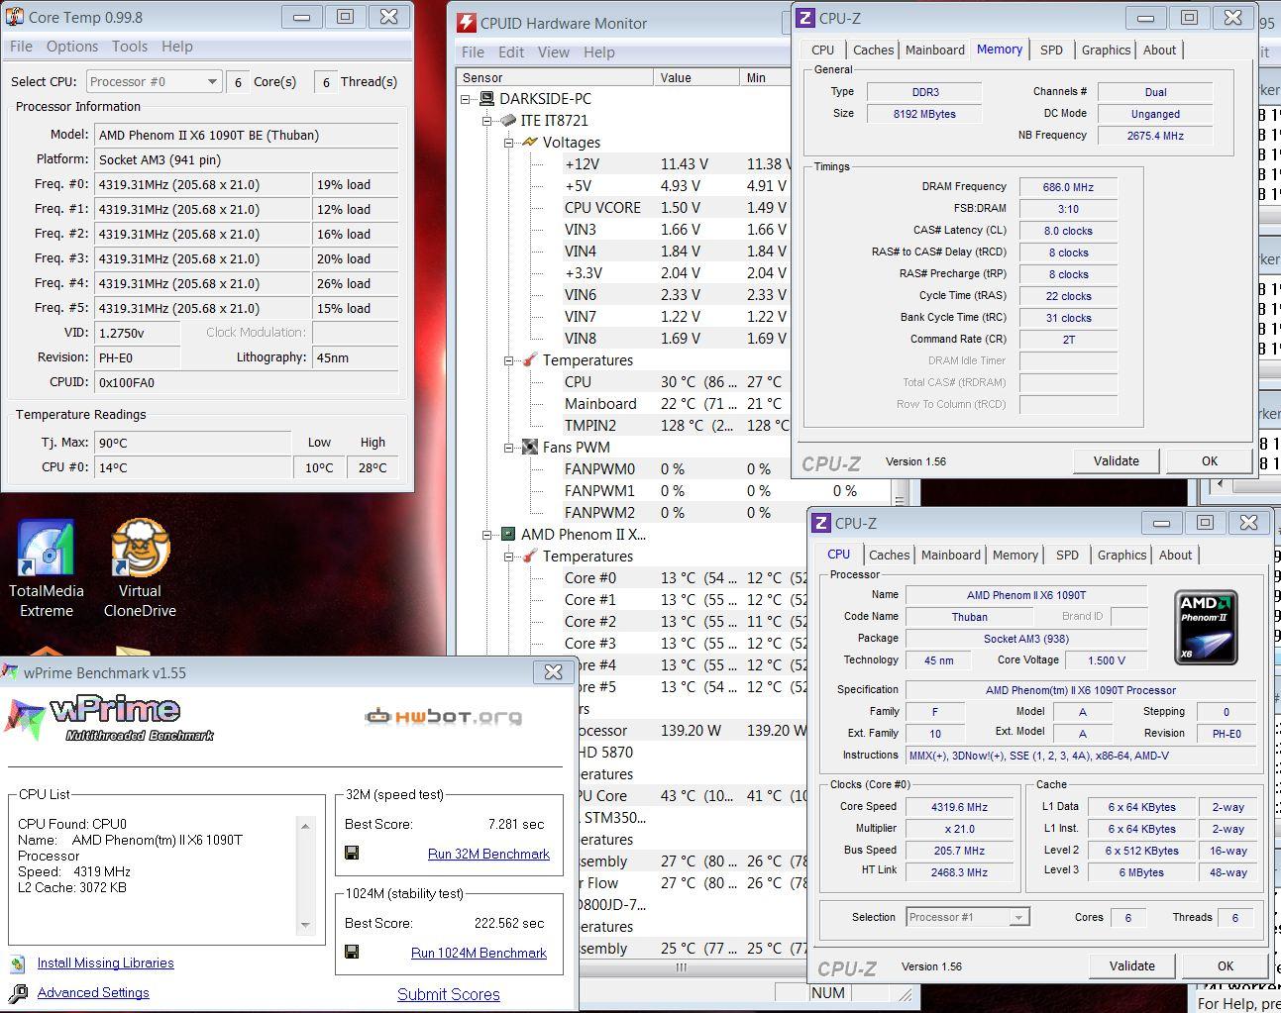
Task: Switch to SPD tab in Memory CPU-Z window
Action: tap(1051, 50)
